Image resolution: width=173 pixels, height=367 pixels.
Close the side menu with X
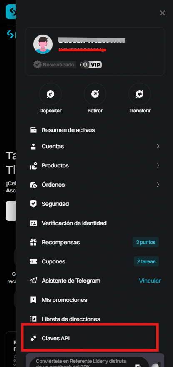163,13
